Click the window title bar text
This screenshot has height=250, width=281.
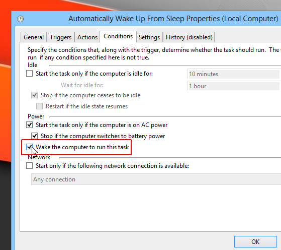[173, 19]
